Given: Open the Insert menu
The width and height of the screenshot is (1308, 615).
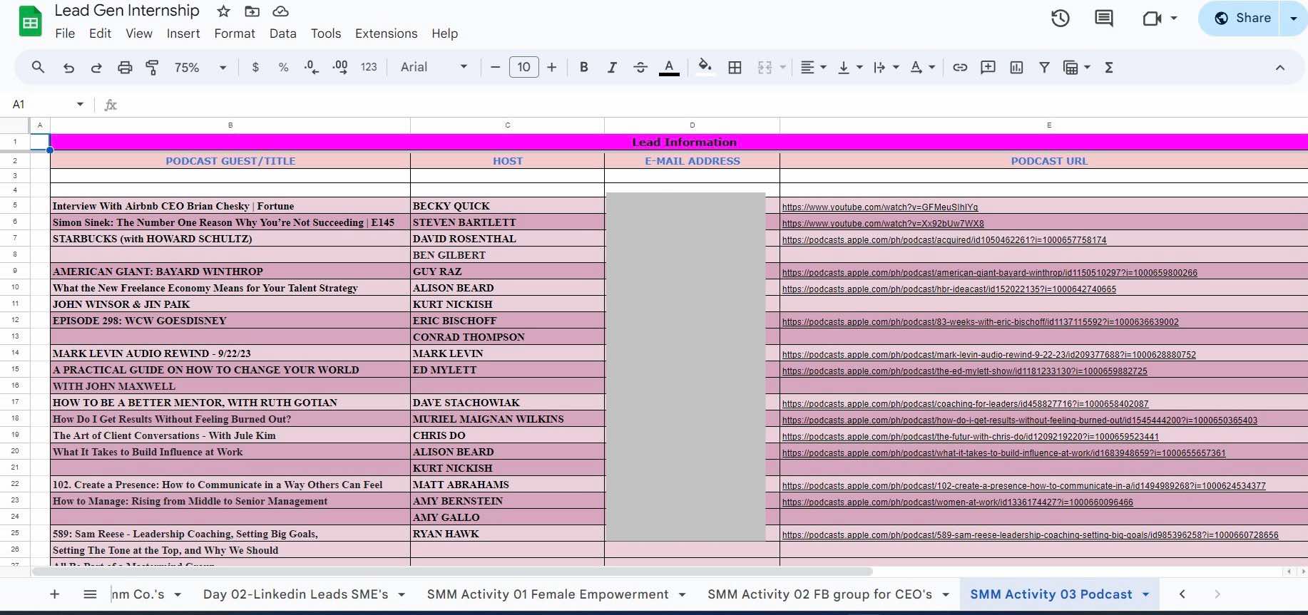Looking at the screenshot, I should tap(183, 33).
